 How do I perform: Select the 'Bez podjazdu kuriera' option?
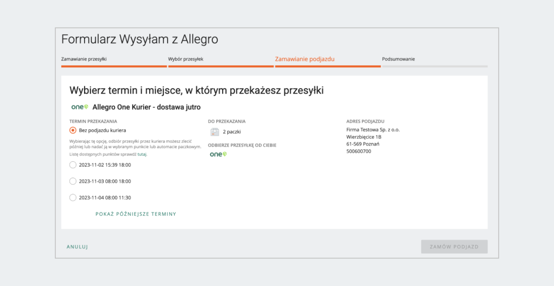pos(73,130)
